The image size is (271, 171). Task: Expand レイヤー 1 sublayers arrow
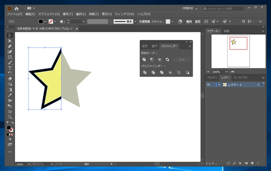coord(219,85)
